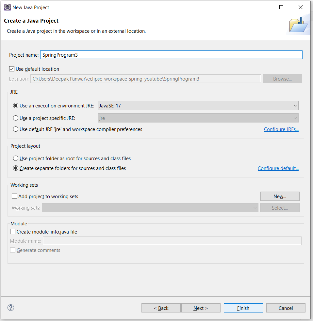Go to Next wizard page

coord(201,308)
